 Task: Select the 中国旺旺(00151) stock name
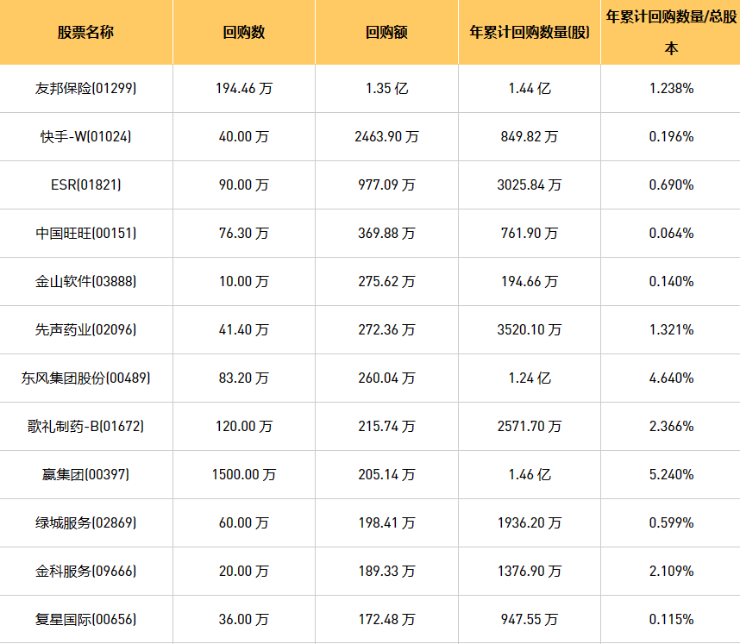[x=86, y=233]
